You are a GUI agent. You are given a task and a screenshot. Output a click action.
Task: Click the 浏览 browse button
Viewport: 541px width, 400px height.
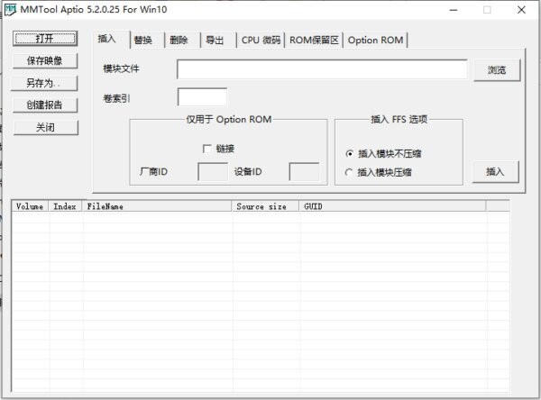497,70
